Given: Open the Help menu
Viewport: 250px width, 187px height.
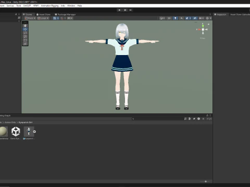Looking at the screenshot, I should click(80, 6).
